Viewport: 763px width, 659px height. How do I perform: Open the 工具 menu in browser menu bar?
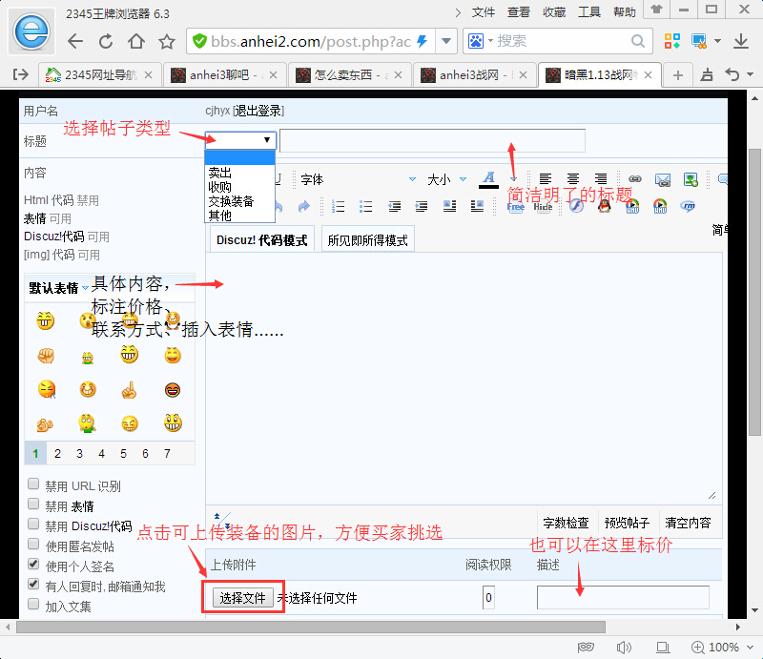coord(589,12)
